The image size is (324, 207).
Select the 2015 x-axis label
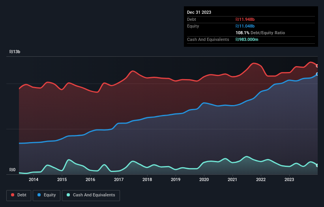tap(62, 179)
